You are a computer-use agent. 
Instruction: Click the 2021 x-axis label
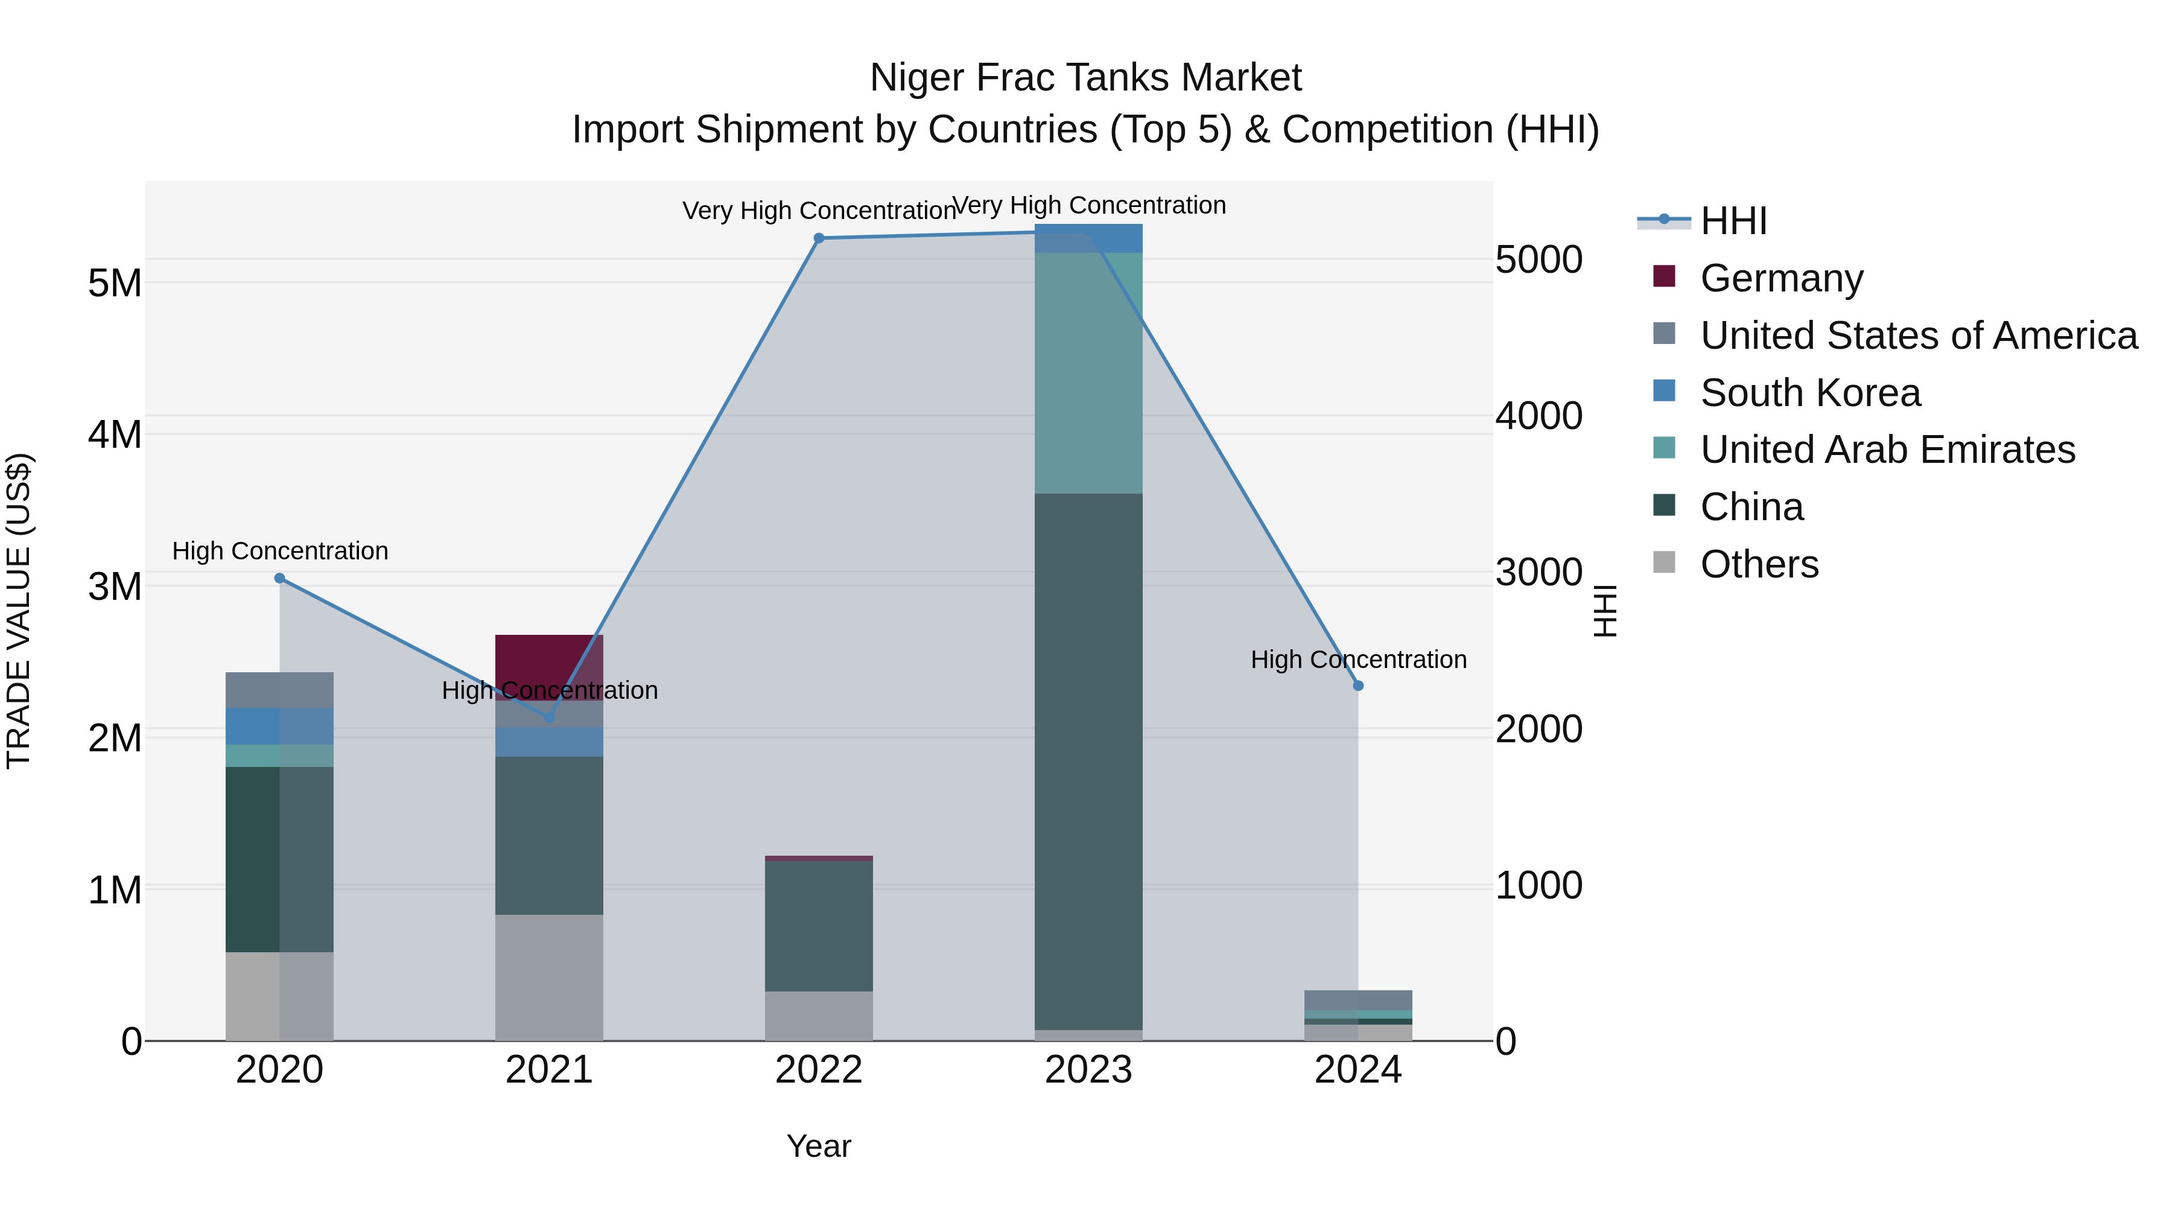pyautogui.click(x=549, y=1070)
